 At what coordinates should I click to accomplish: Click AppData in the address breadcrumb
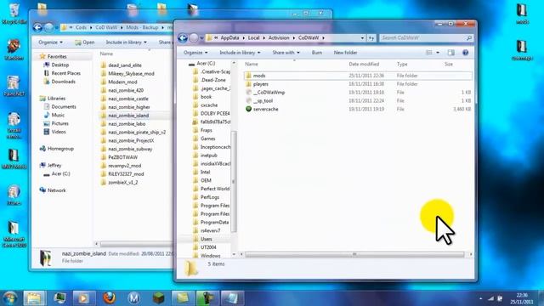click(229, 37)
